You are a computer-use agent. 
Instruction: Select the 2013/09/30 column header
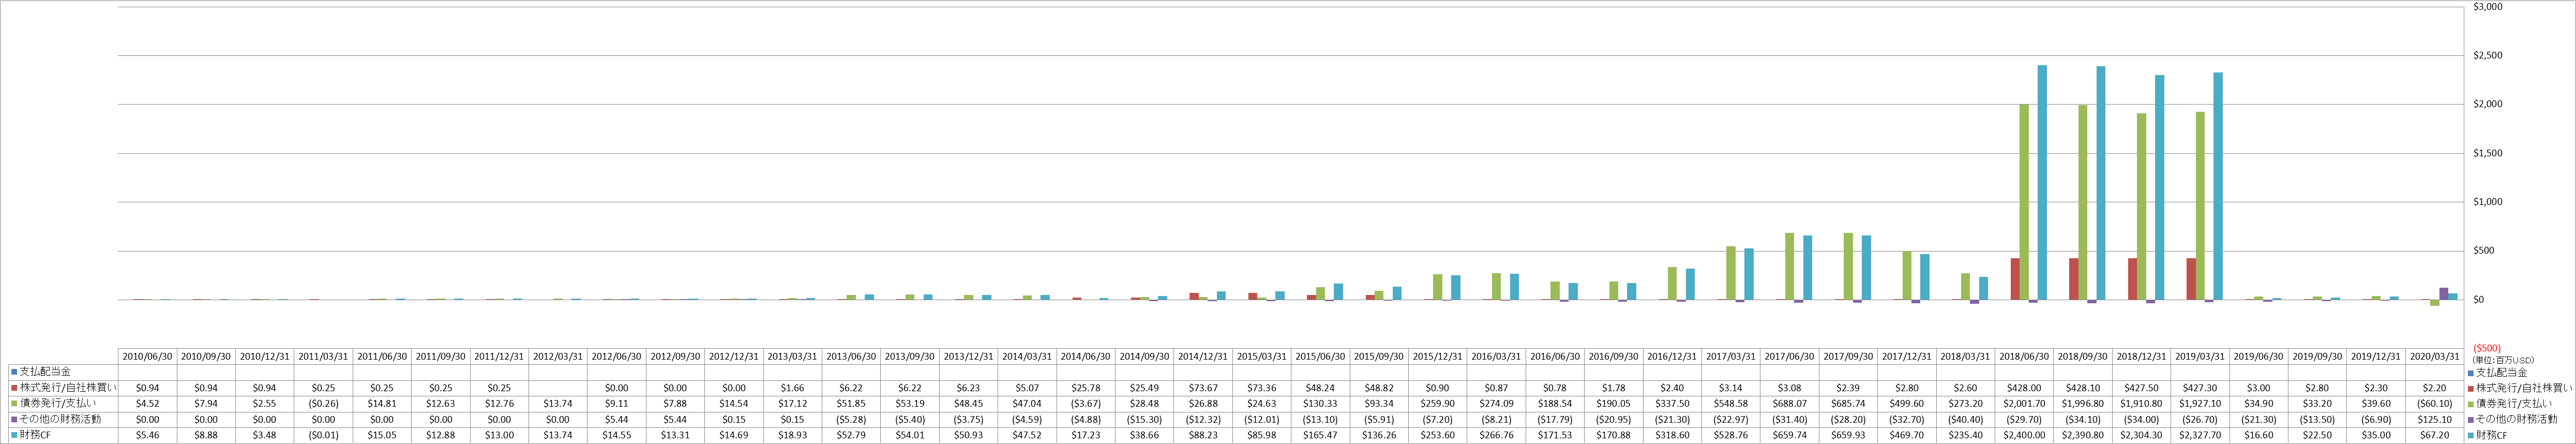[911, 356]
